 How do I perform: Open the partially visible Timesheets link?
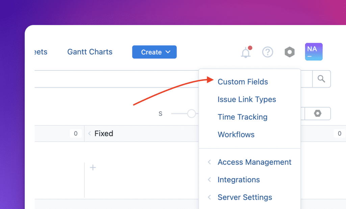coord(41,52)
